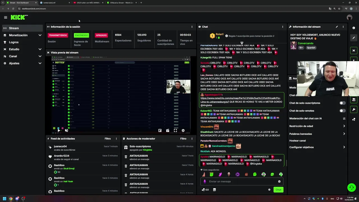Open Filtro in Feed de actividades

108,139
